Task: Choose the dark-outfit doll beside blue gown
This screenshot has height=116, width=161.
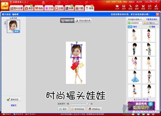Action: click(149, 77)
